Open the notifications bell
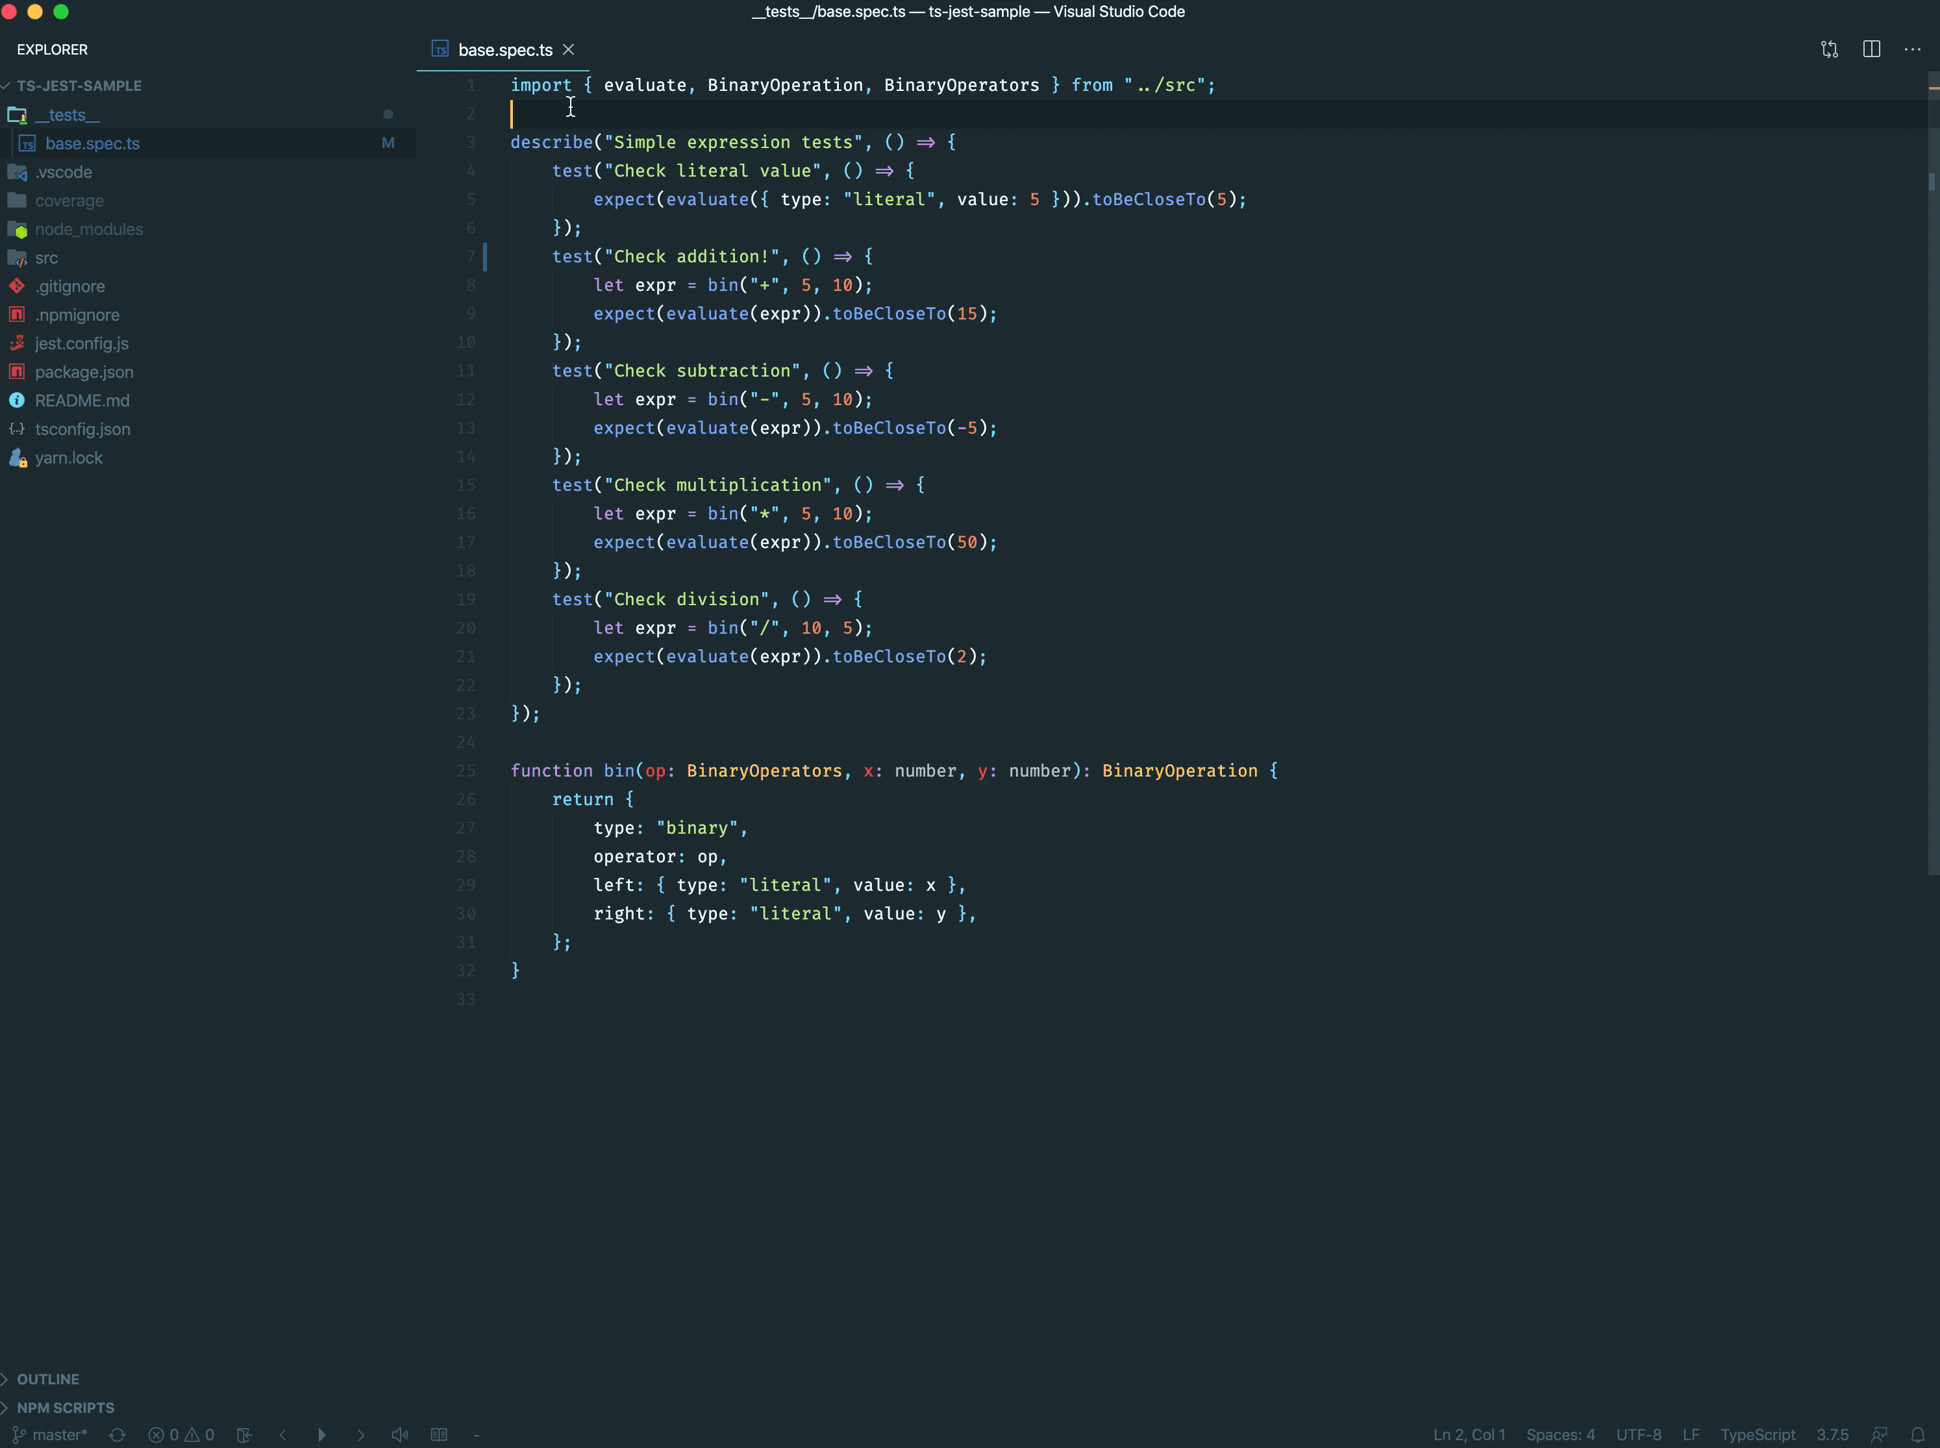This screenshot has width=1940, height=1448. coord(1918,1435)
